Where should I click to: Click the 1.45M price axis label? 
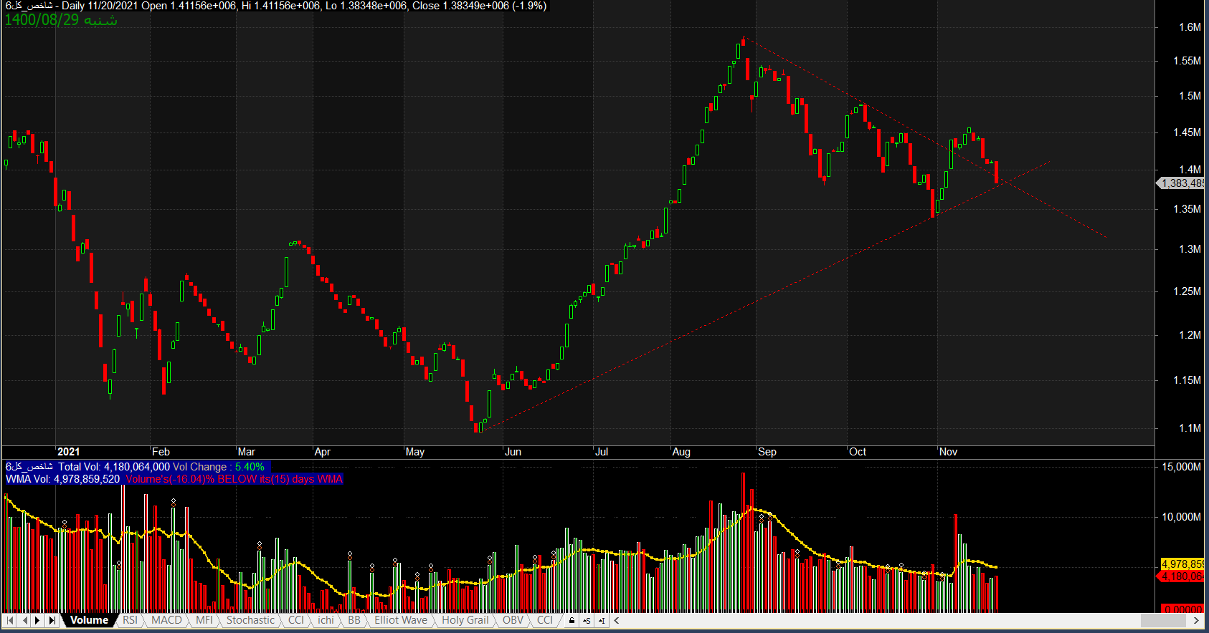[x=1187, y=132]
